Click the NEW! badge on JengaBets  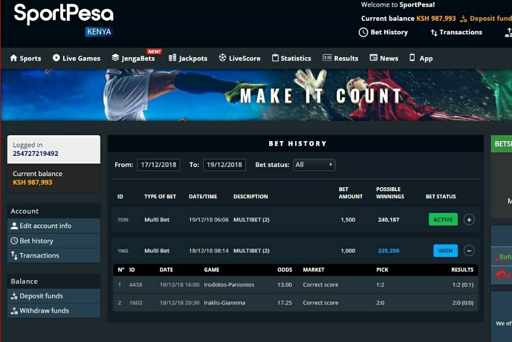[x=154, y=52]
